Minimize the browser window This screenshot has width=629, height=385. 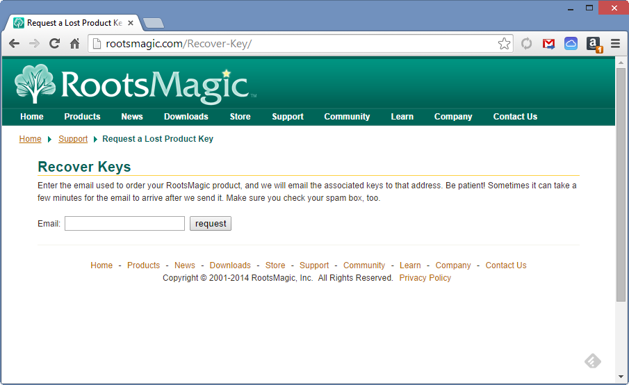(571, 8)
